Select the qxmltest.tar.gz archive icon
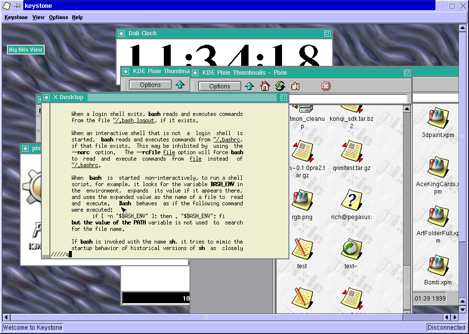This screenshot has width=469, height=334. [x=351, y=151]
